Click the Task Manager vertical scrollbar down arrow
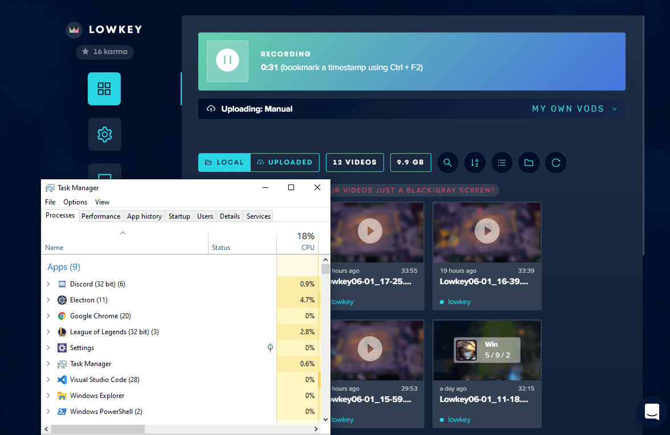670x435 pixels. (326, 419)
